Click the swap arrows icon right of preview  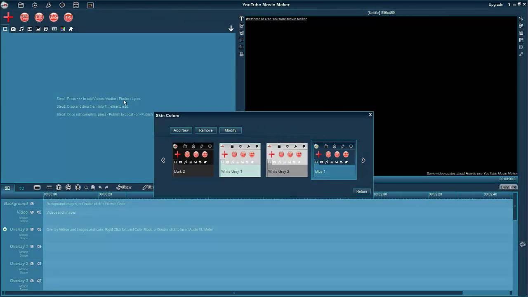click(521, 54)
